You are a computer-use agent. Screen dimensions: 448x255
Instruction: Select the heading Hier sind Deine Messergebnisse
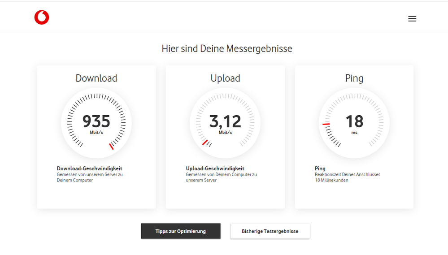(227, 48)
